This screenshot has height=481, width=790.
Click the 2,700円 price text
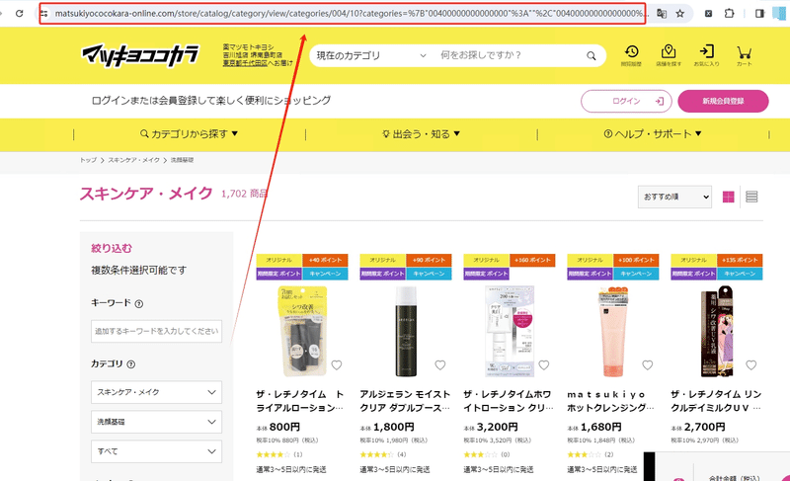(704, 427)
